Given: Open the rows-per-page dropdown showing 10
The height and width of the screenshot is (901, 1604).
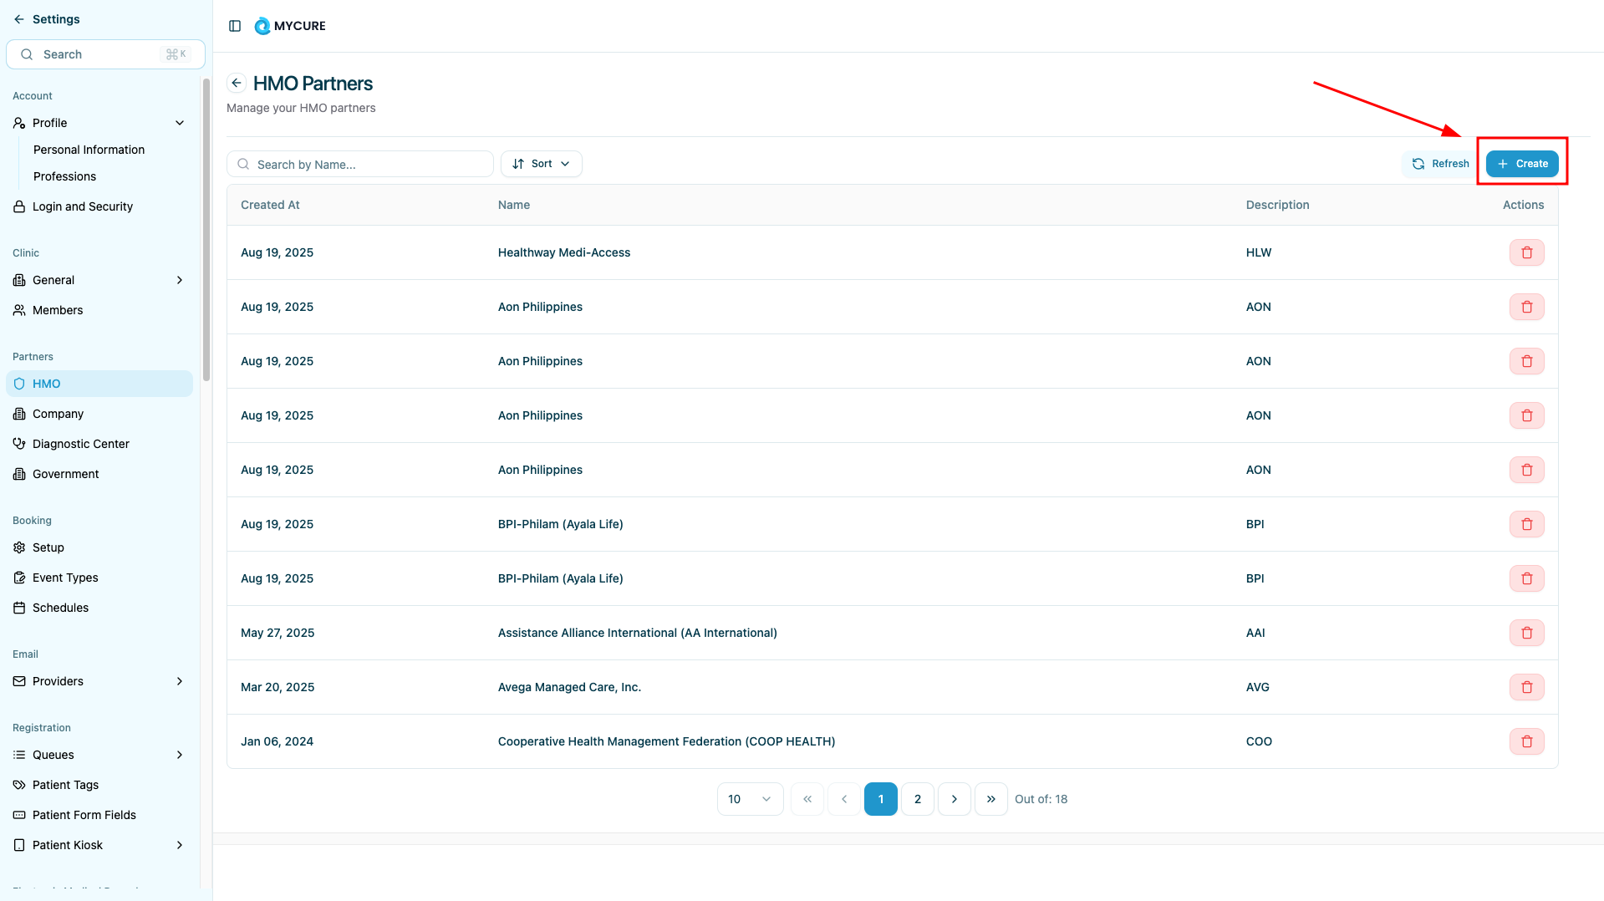Looking at the screenshot, I should (x=749, y=799).
